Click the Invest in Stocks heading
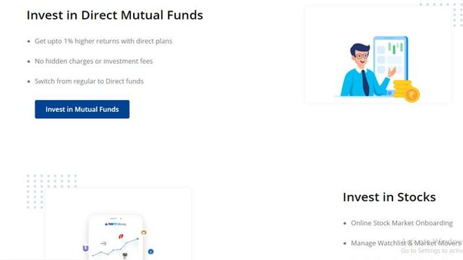The width and height of the screenshot is (463, 260). click(x=389, y=197)
